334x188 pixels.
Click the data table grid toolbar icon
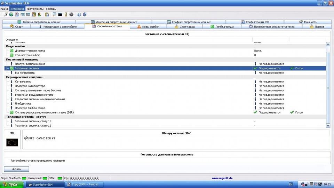22,15
